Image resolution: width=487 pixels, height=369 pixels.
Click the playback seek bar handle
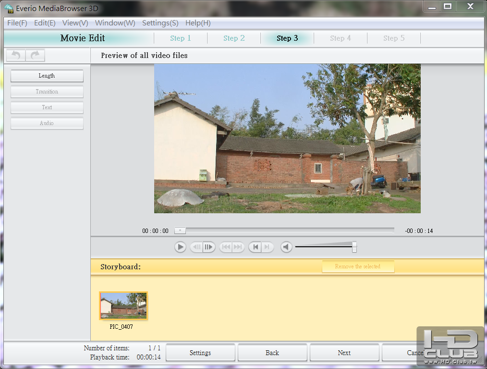180,231
